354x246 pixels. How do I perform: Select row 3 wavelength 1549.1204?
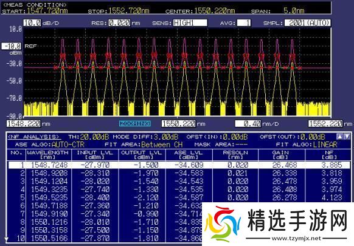point(49,181)
